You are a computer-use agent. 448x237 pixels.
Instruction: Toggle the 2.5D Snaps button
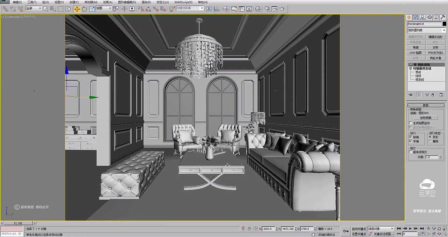141,9
